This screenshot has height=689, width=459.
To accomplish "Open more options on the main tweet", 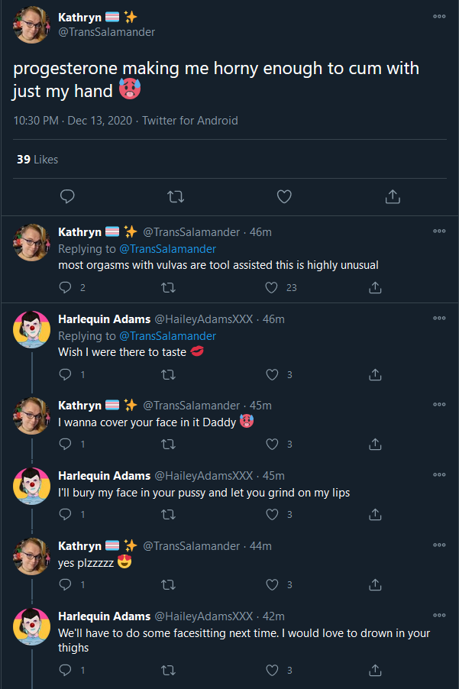I will pyautogui.click(x=439, y=16).
